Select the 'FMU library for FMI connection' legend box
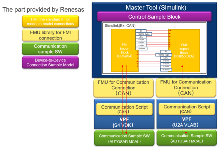Image resolution: width=220 pixels, height=149 pixels. pos(50,35)
